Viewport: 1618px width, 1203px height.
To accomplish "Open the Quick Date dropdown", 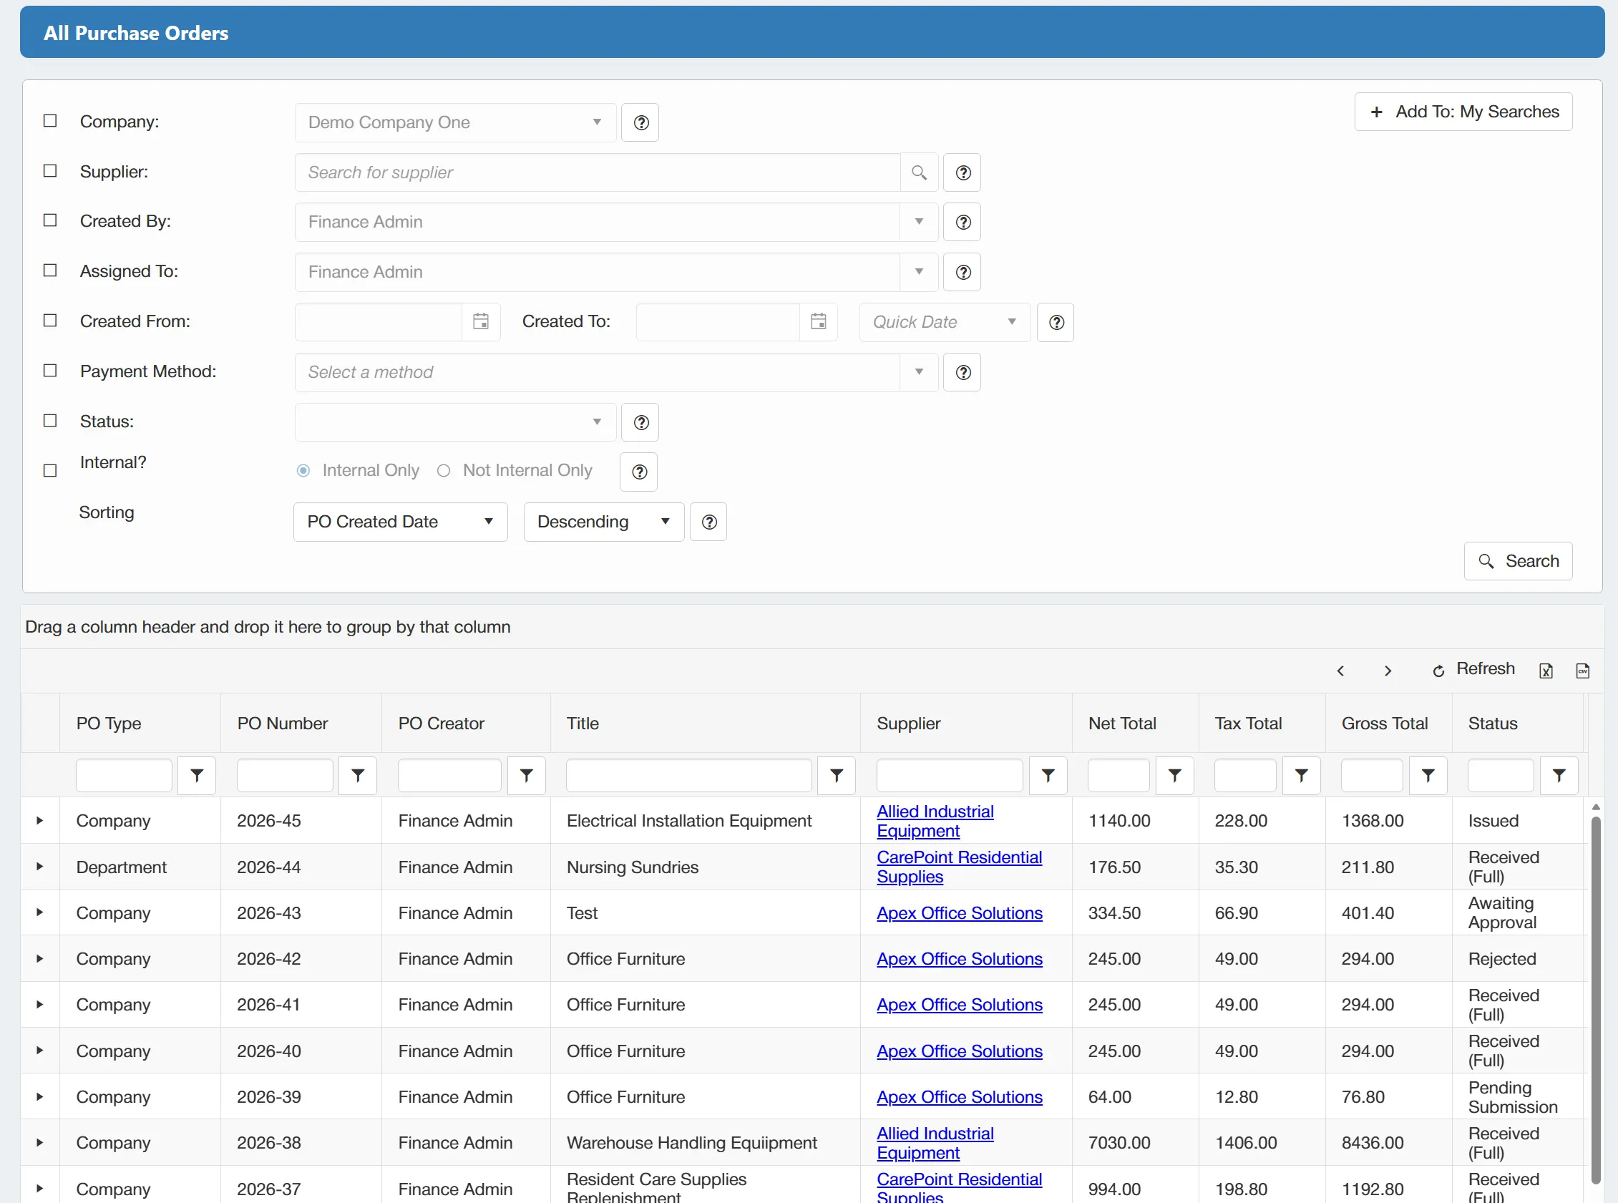I will coord(945,323).
